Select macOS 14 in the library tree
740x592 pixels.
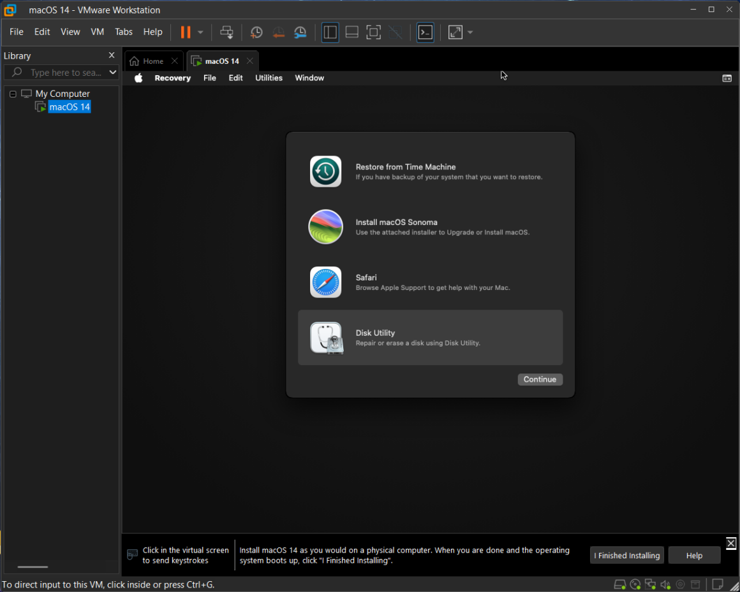[70, 107]
